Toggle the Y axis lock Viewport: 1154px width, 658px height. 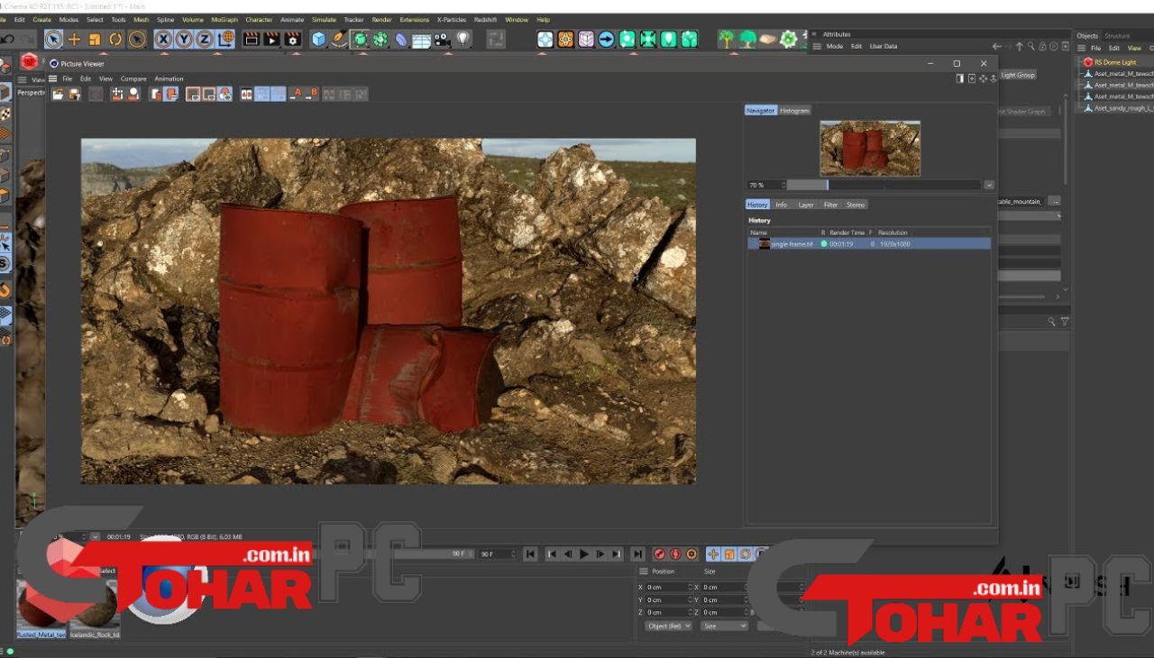tap(184, 39)
